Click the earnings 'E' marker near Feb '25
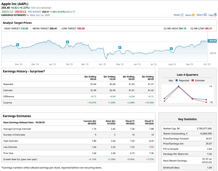The height and width of the screenshot is (171, 218). click(x=67, y=42)
